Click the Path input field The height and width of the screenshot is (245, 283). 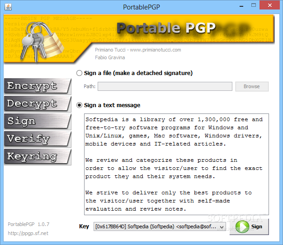click(x=165, y=86)
